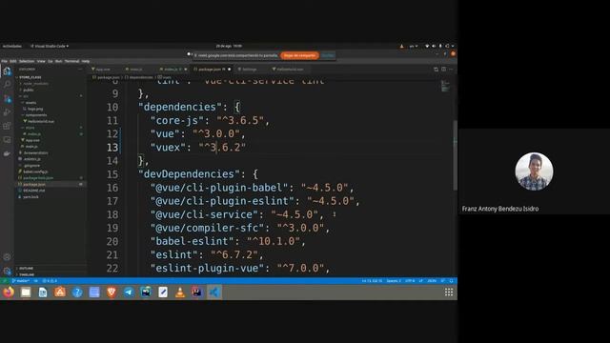Open the Help icon in the dock
This screenshot has width=610, height=343.
pyautogui.click(x=77, y=293)
